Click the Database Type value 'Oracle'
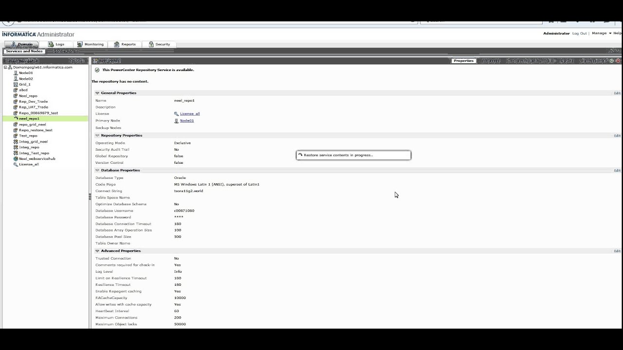Screen dimensions: 623x350 point(180,178)
